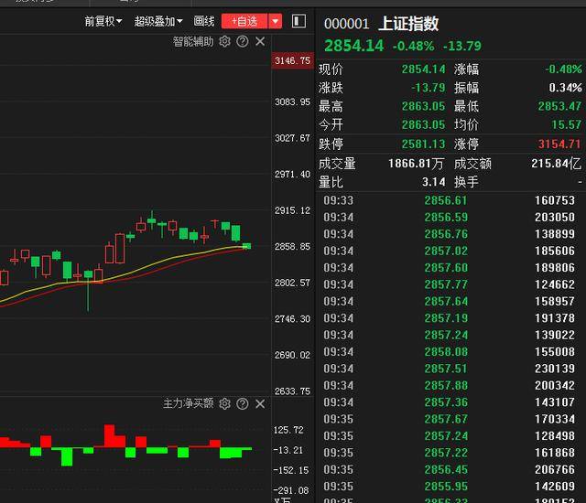The height and width of the screenshot is (503, 586).
Task: Click 最高 value 2863.05
Action: 423,106
